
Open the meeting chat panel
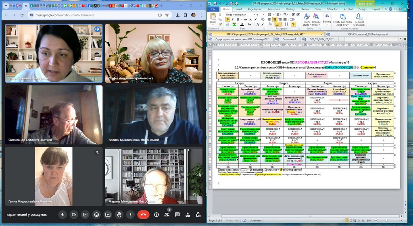pos(177,215)
